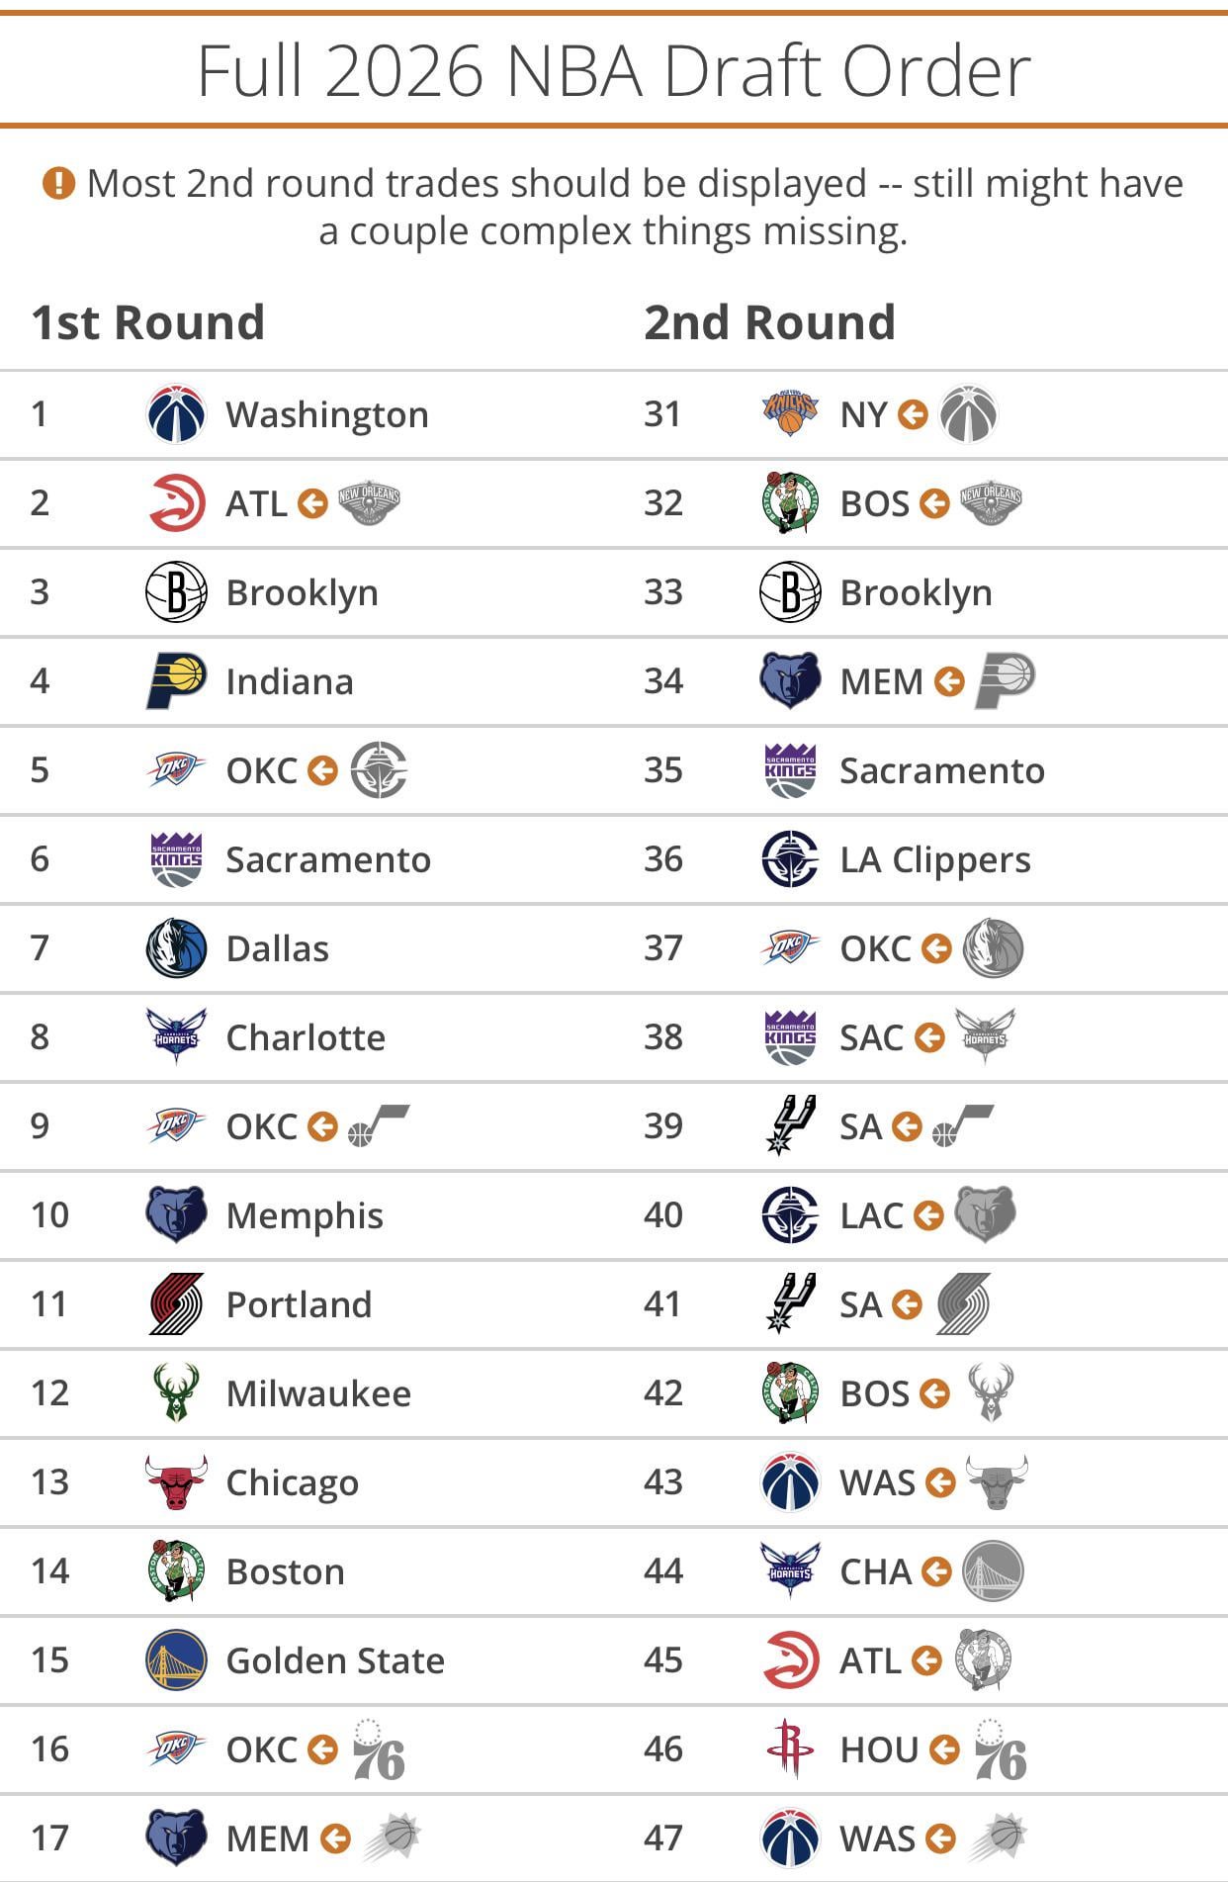Viewport: 1228px width, 1882px height.
Task: Click the grayed-out Warriors logo on pick 44
Action: [x=992, y=1571]
